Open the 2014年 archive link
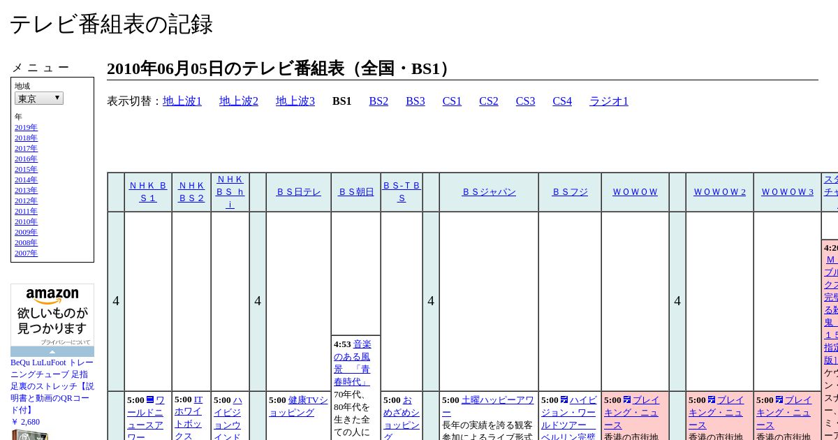838x440 pixels. 26,180
